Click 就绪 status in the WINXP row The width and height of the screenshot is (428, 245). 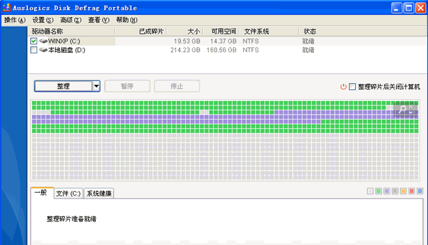[x=308, y=41]
